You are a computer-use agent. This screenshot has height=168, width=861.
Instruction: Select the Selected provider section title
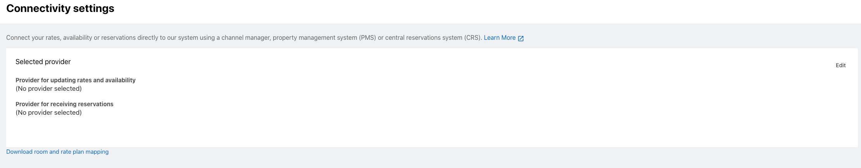point(43,62)
